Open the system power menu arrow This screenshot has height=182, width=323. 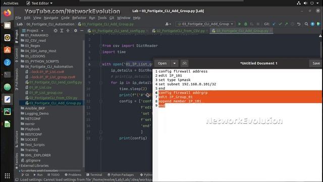pos(317,3)
